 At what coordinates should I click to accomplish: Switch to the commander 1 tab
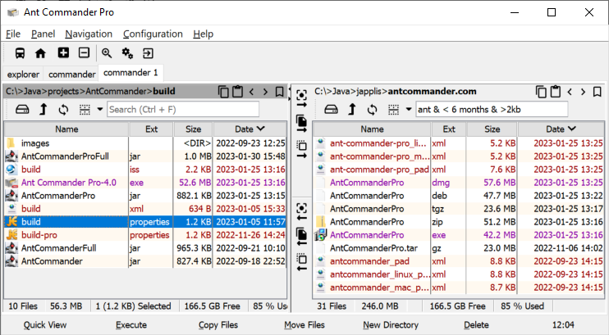click(130, 73)
